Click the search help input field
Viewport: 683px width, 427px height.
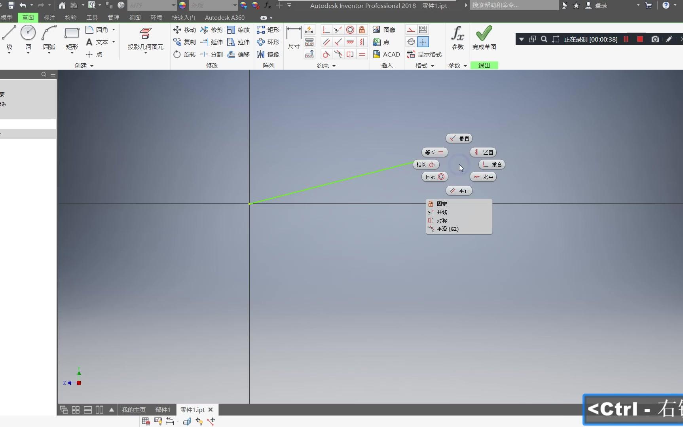point(514,5)
